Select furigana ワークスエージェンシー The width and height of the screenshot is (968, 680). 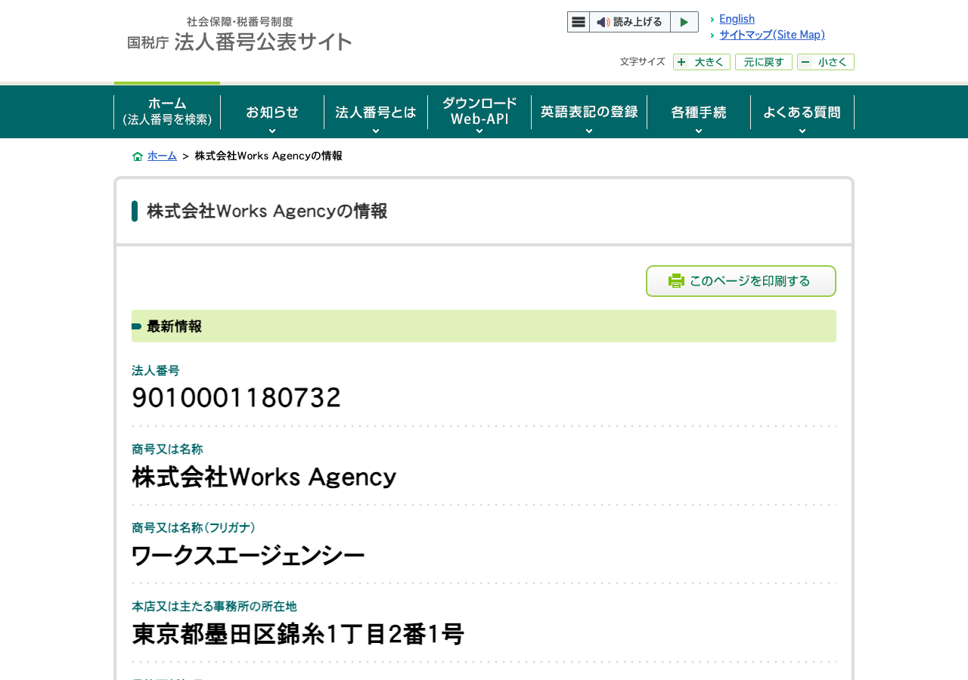[248, 556]
